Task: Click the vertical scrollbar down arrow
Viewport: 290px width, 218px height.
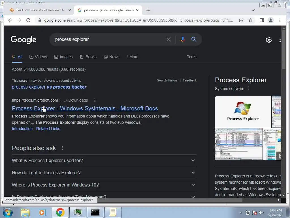Action: point(283,195)
